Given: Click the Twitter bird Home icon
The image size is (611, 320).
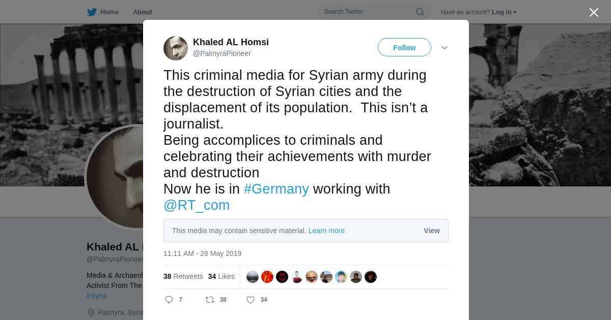Looking at the screenshot, I should pyautogui.click(x=92, y=12).
